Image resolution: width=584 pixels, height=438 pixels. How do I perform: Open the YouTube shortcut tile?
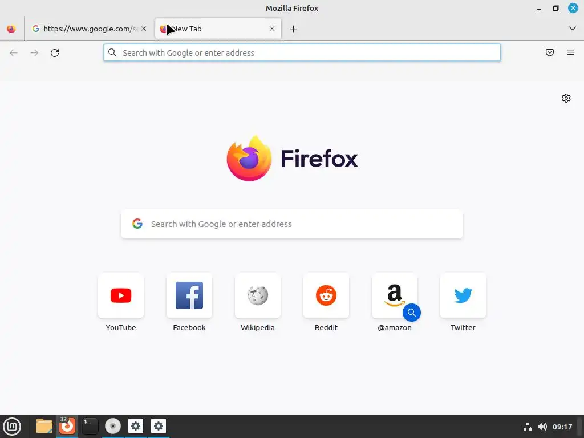121,295
